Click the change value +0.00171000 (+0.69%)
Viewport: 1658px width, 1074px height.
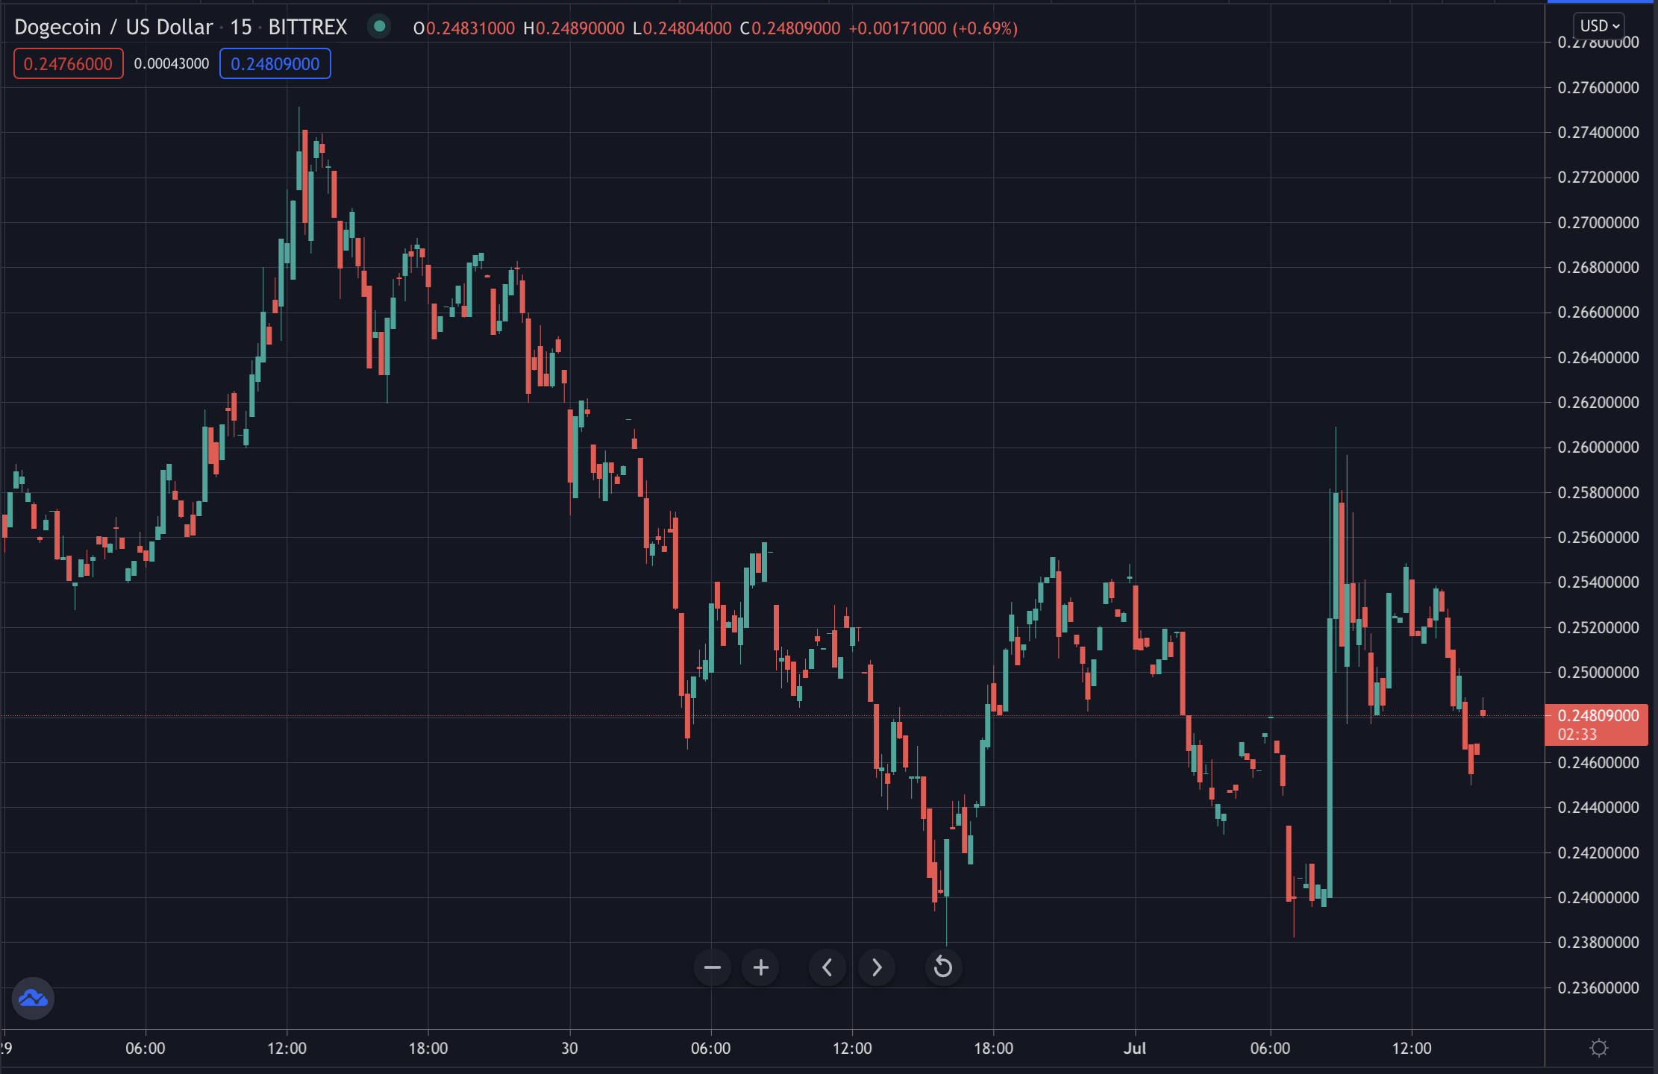click(x=933, y=28)
